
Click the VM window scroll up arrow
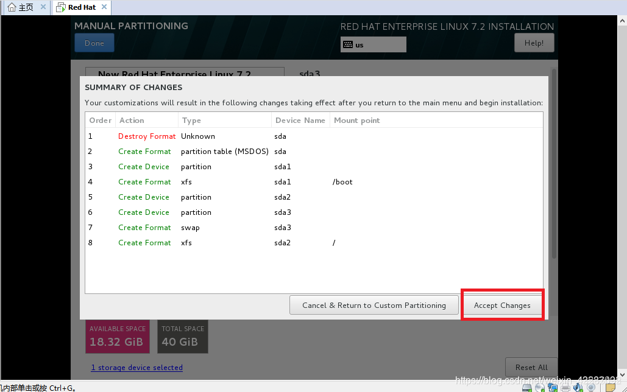622,20
